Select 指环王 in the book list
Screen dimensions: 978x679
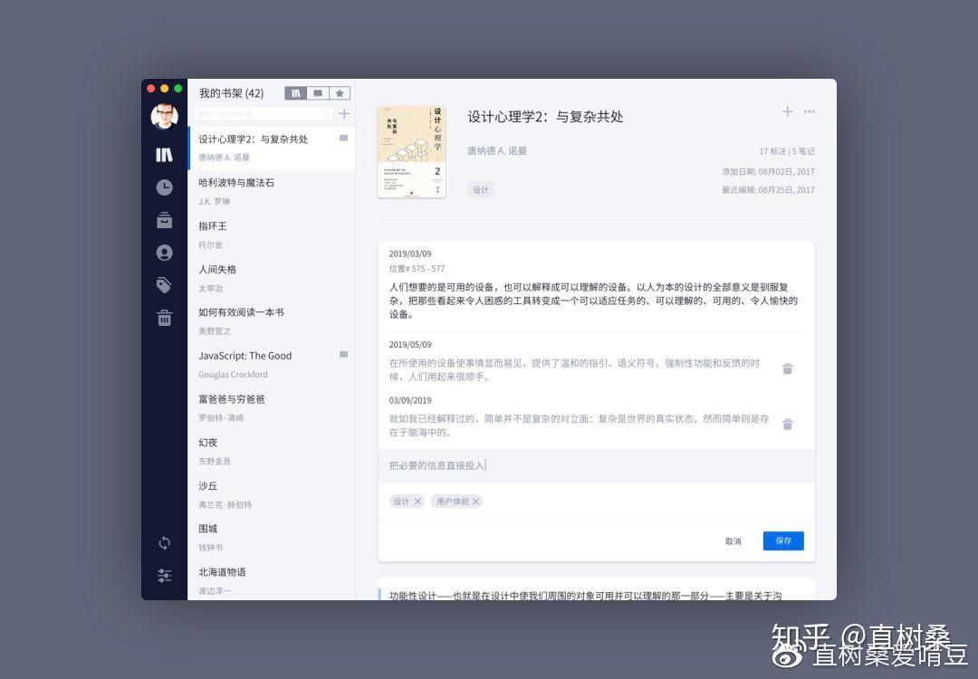272,234
